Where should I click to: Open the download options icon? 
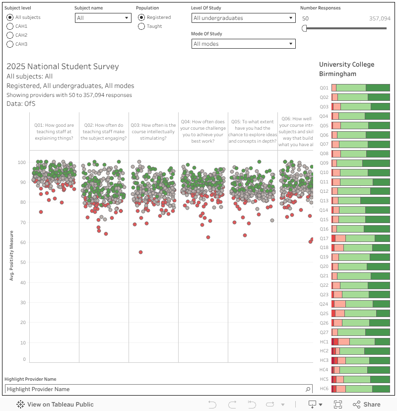click(315, 404)
